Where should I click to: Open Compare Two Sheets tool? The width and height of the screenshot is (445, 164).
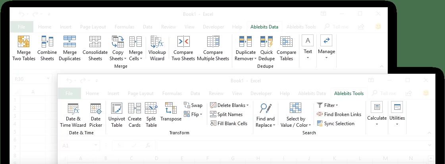[183, 42]
